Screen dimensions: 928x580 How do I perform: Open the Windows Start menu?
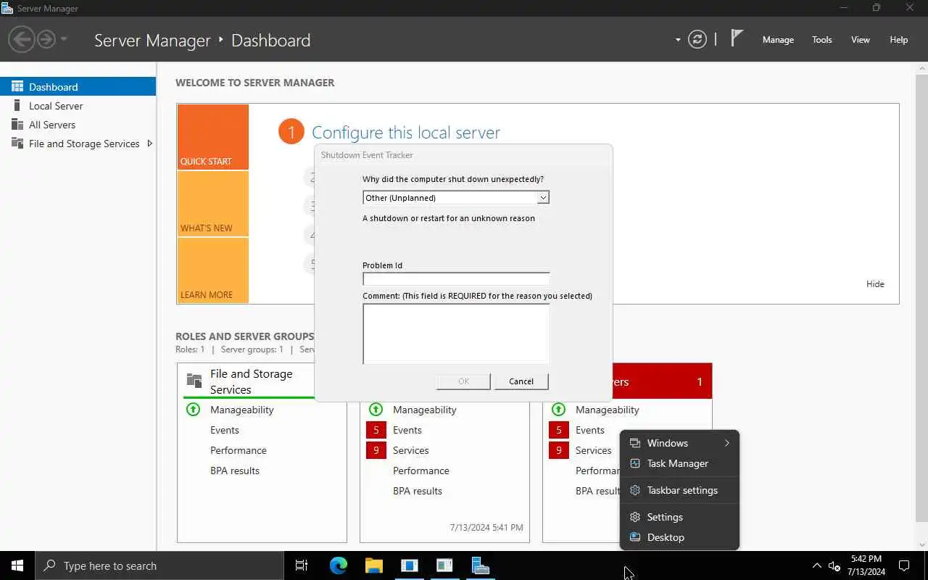(x=17, y=565)
